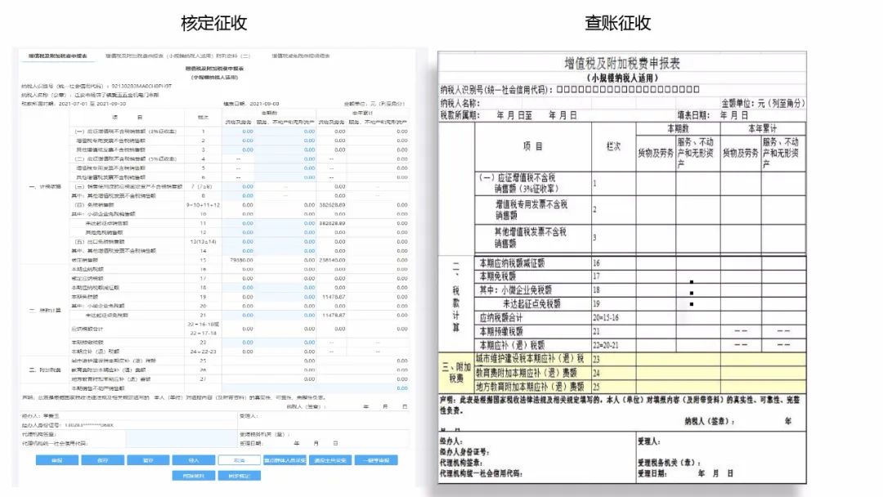Screen dimensions: 883x497
Task: Click 经办人身份证号 value in left form
Action: point(89,425)
